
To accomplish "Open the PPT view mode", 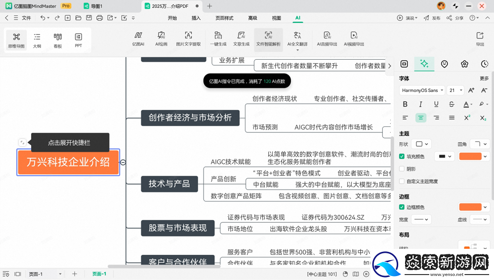I will tap(79, 40).
